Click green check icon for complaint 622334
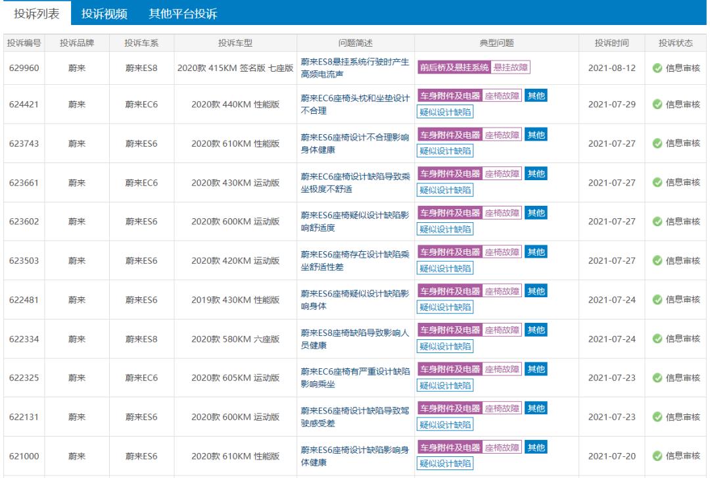The image size is (710, 478). point(657,339)
